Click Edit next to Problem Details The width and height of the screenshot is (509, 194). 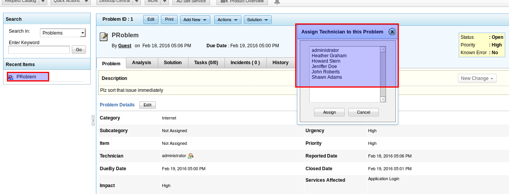tap(147, 105)
